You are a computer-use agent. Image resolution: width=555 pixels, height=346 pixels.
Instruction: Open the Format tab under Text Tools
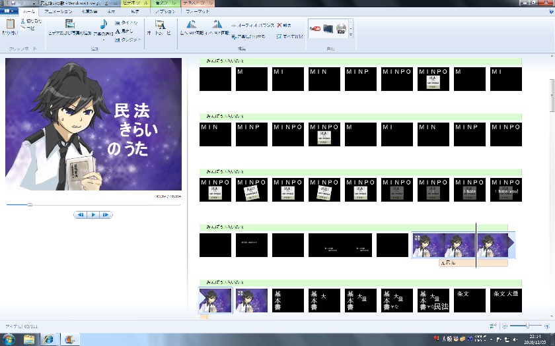click(198, 11)
